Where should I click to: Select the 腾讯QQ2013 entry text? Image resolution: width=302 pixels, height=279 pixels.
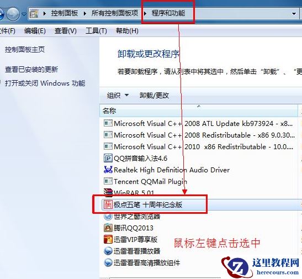(x=134, y=228)
